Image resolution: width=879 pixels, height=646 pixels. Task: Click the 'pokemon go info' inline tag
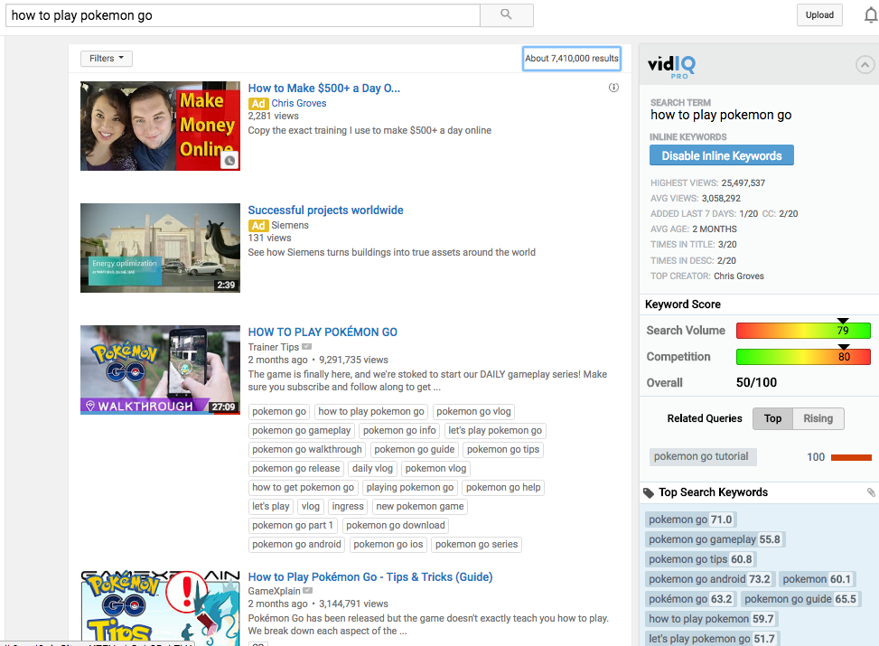click(x=399, y=431)
